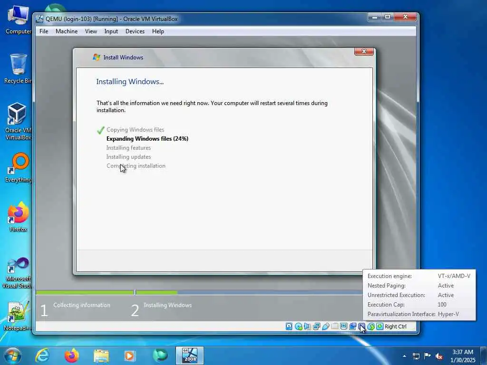The width and height of the screenshot is (487, 365).
Task: Click 'Unrestricted Execution:' label in tooltip
Action: tap(396, 295)
